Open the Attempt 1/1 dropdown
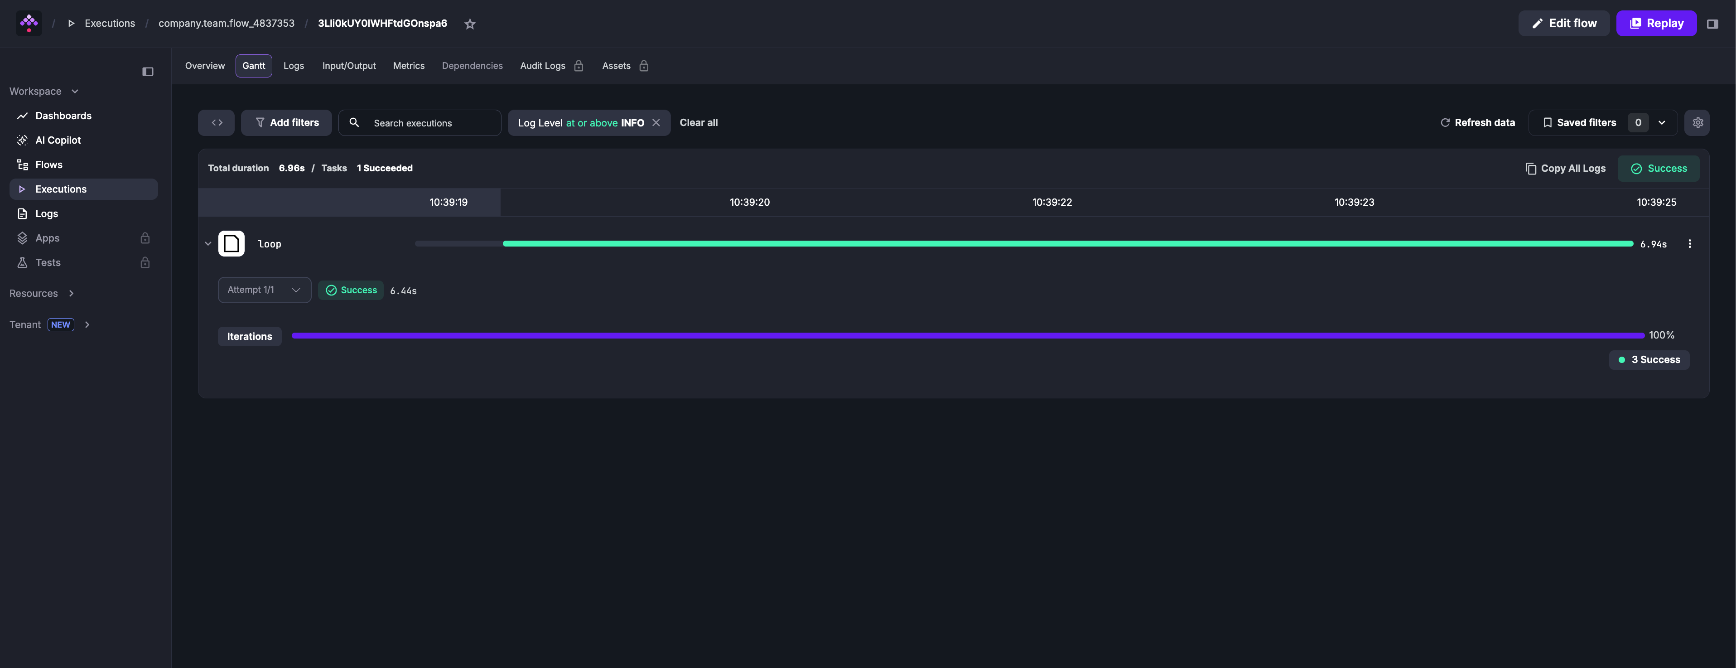The image size is (1736, 668). 264,290
